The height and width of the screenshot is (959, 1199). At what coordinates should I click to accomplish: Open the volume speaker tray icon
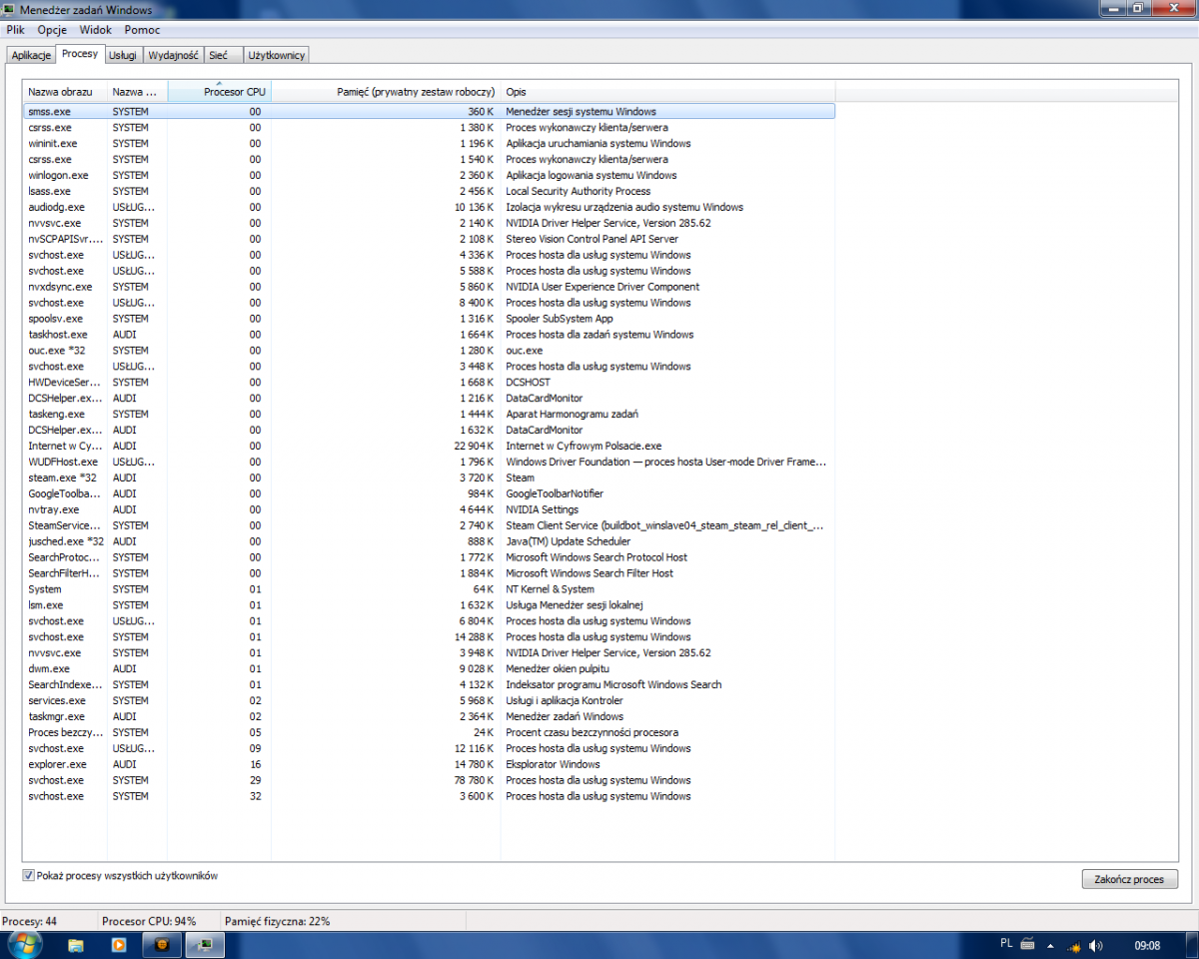(x=1096, y=945)
